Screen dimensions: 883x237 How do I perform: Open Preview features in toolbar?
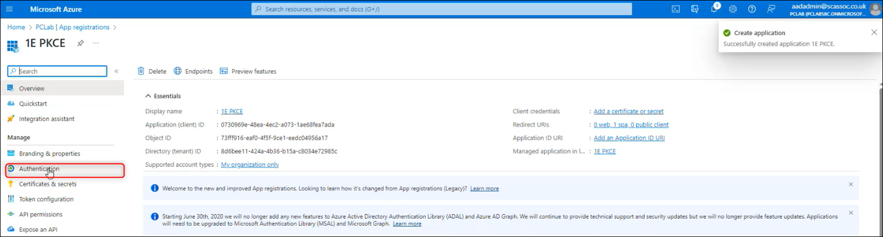248,71
